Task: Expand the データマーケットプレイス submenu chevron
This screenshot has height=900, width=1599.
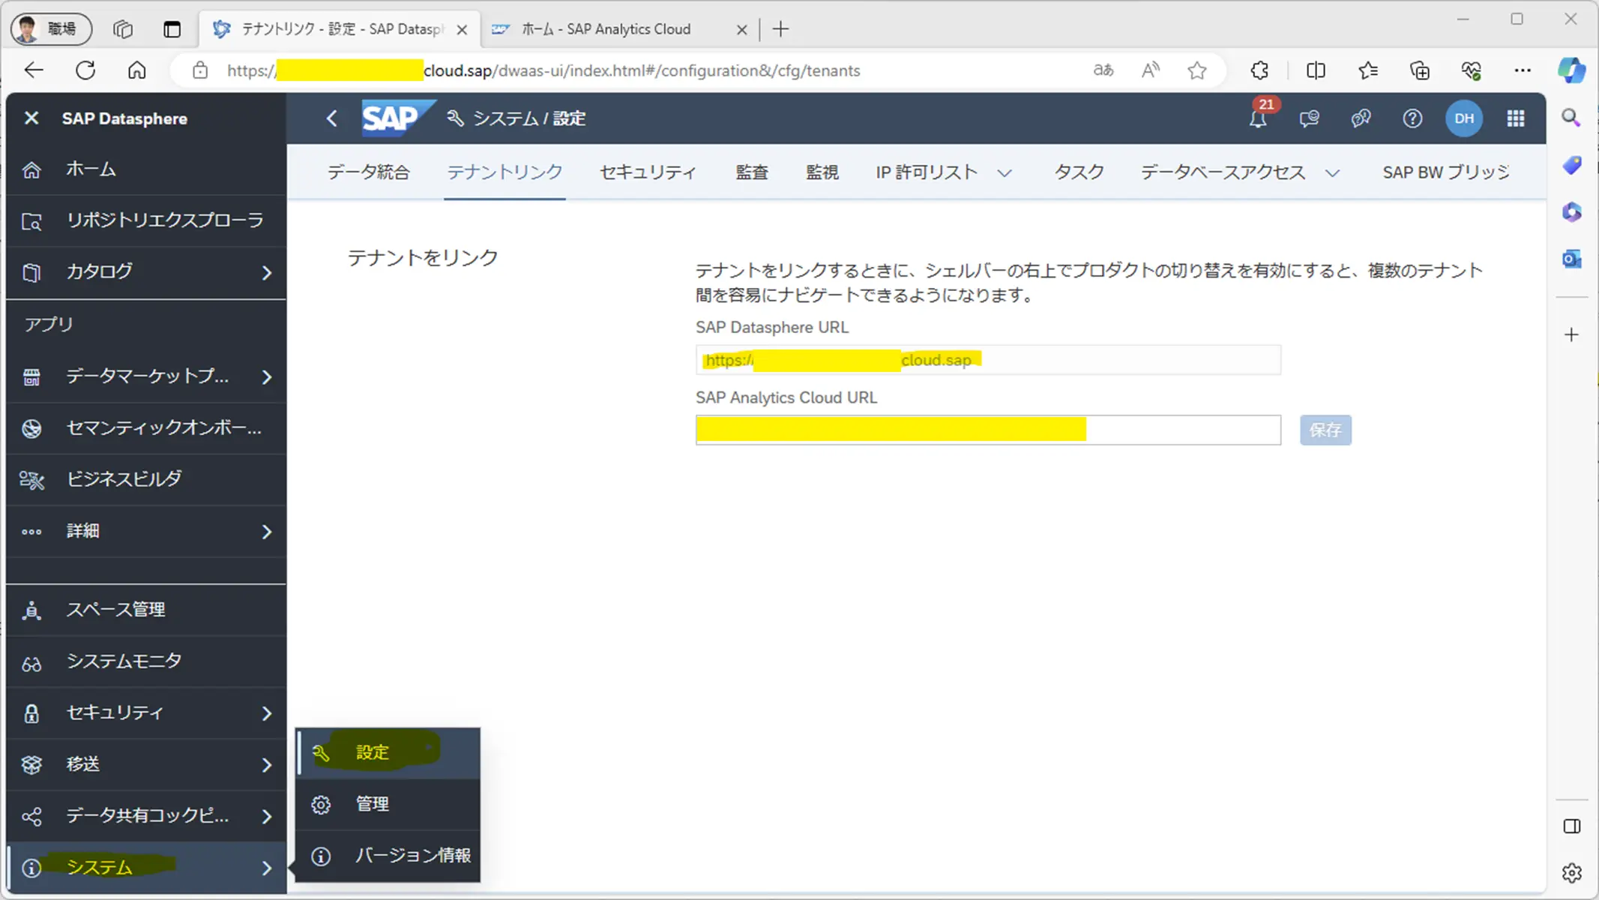Action: tap(267, 376)
